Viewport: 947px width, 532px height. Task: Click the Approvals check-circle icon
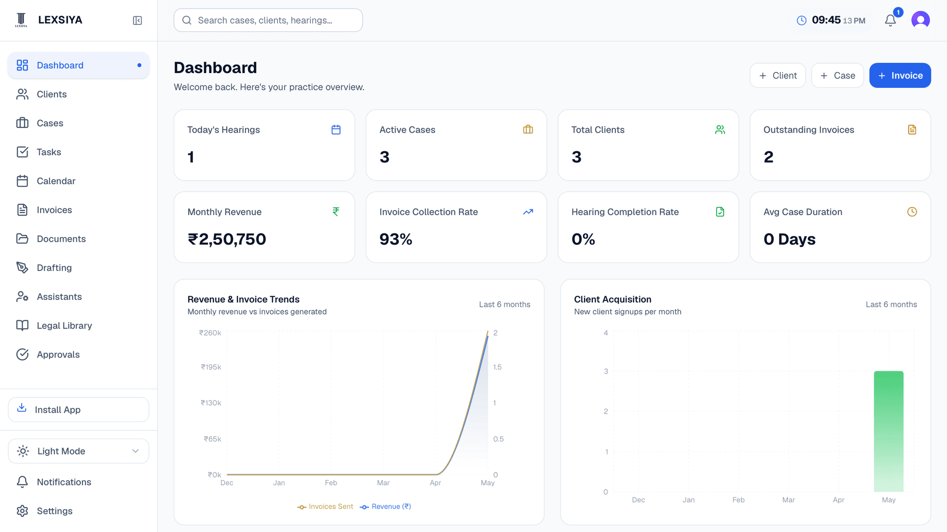pyautogui.click(x=22, y=355)
